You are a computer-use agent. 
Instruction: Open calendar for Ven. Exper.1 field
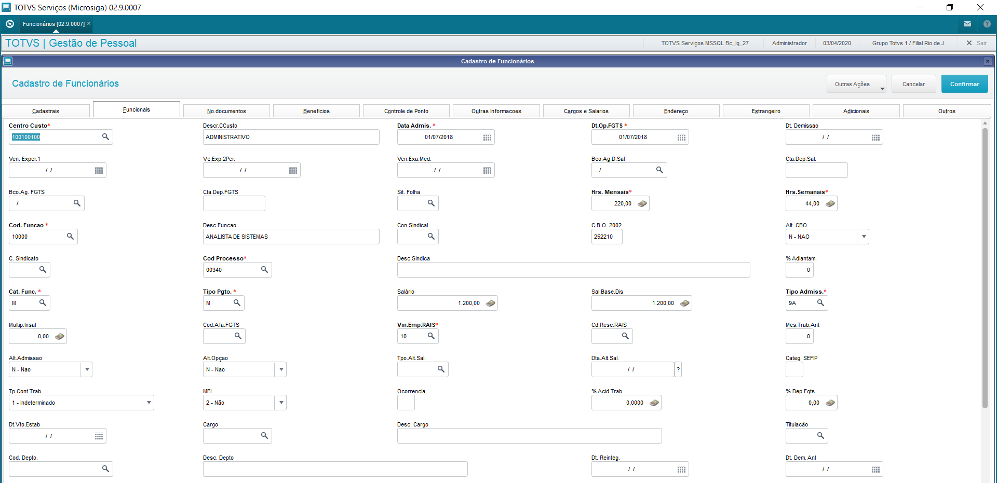click(x=99, y=170)
